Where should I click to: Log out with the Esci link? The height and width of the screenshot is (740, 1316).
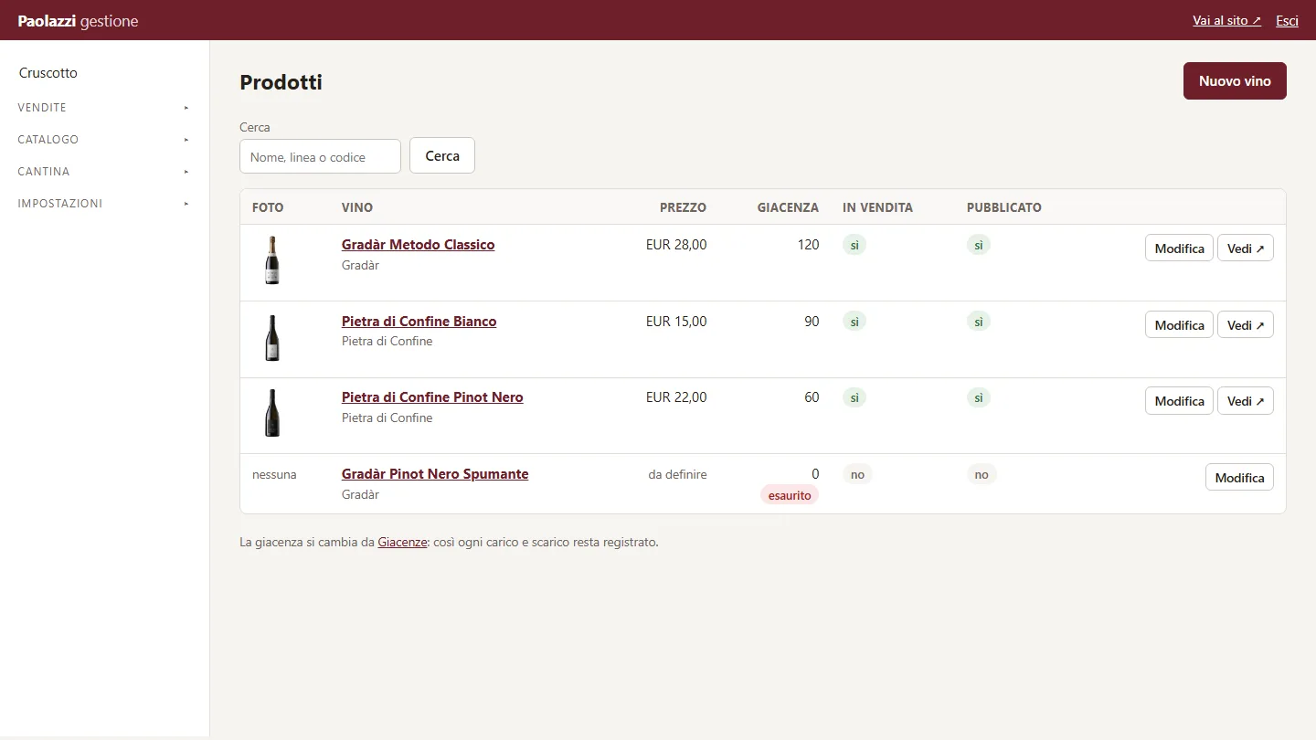point(1287,20)
